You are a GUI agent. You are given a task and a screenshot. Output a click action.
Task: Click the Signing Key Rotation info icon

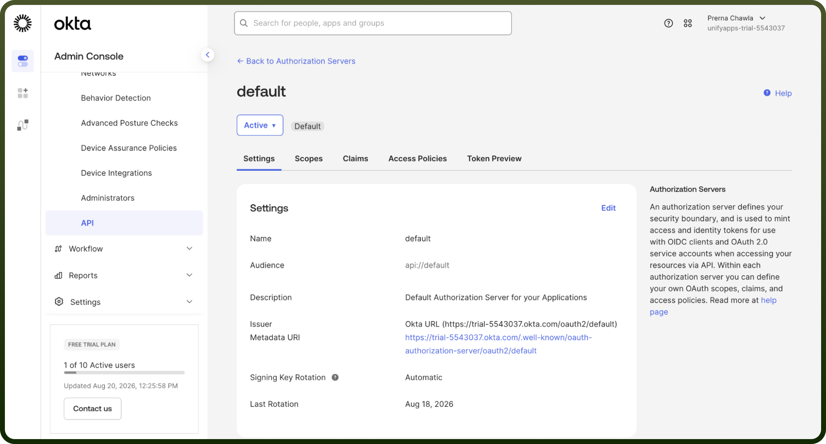[335, 377]
